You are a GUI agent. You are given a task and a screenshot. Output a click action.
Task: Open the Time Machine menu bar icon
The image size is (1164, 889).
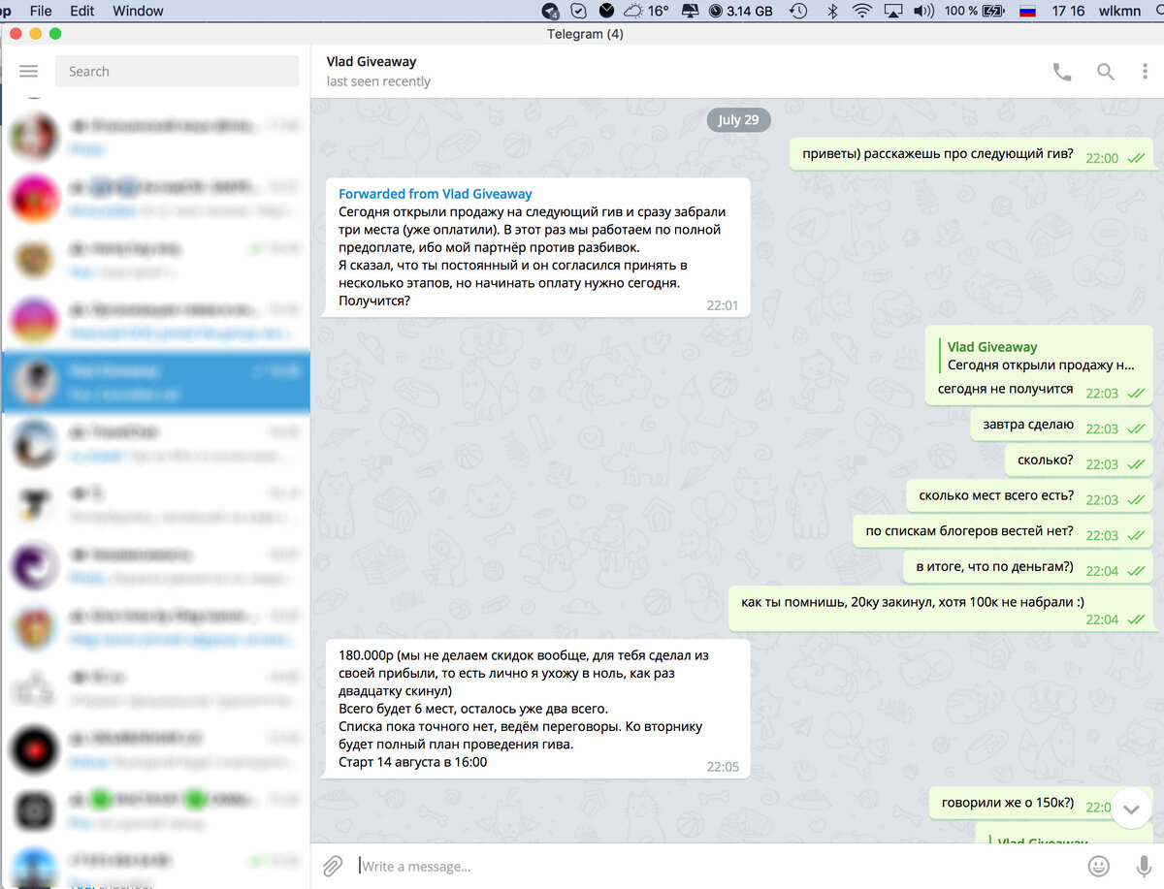(x=798, y=11)
